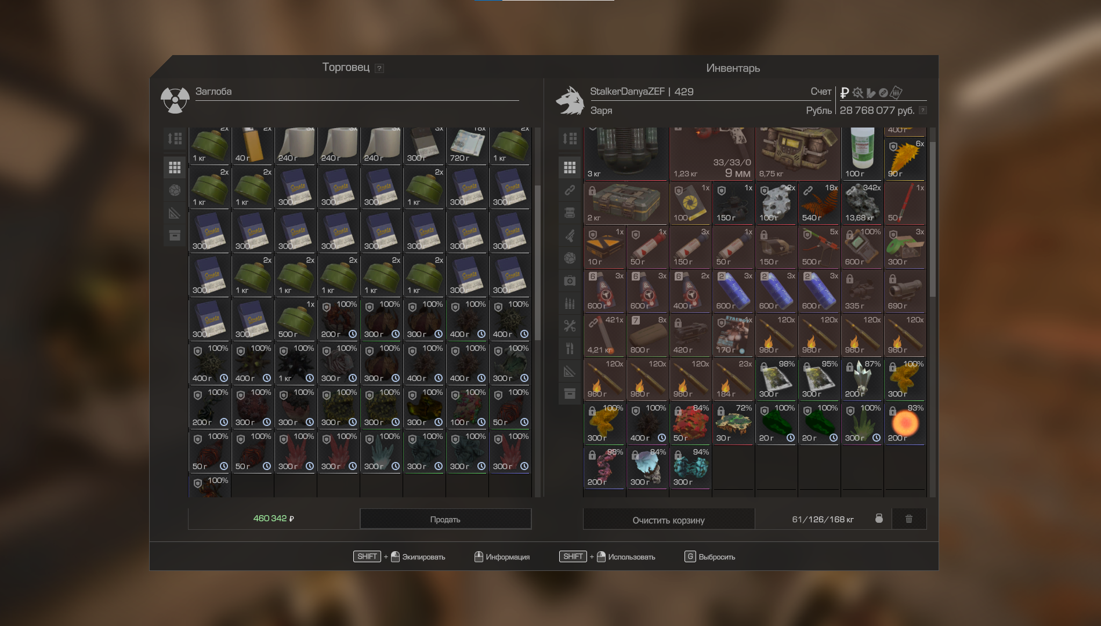Filter trader basket by ruler triangle icon
The image size is (1101, 626).
pyautogui.click(x=175, y=213)
